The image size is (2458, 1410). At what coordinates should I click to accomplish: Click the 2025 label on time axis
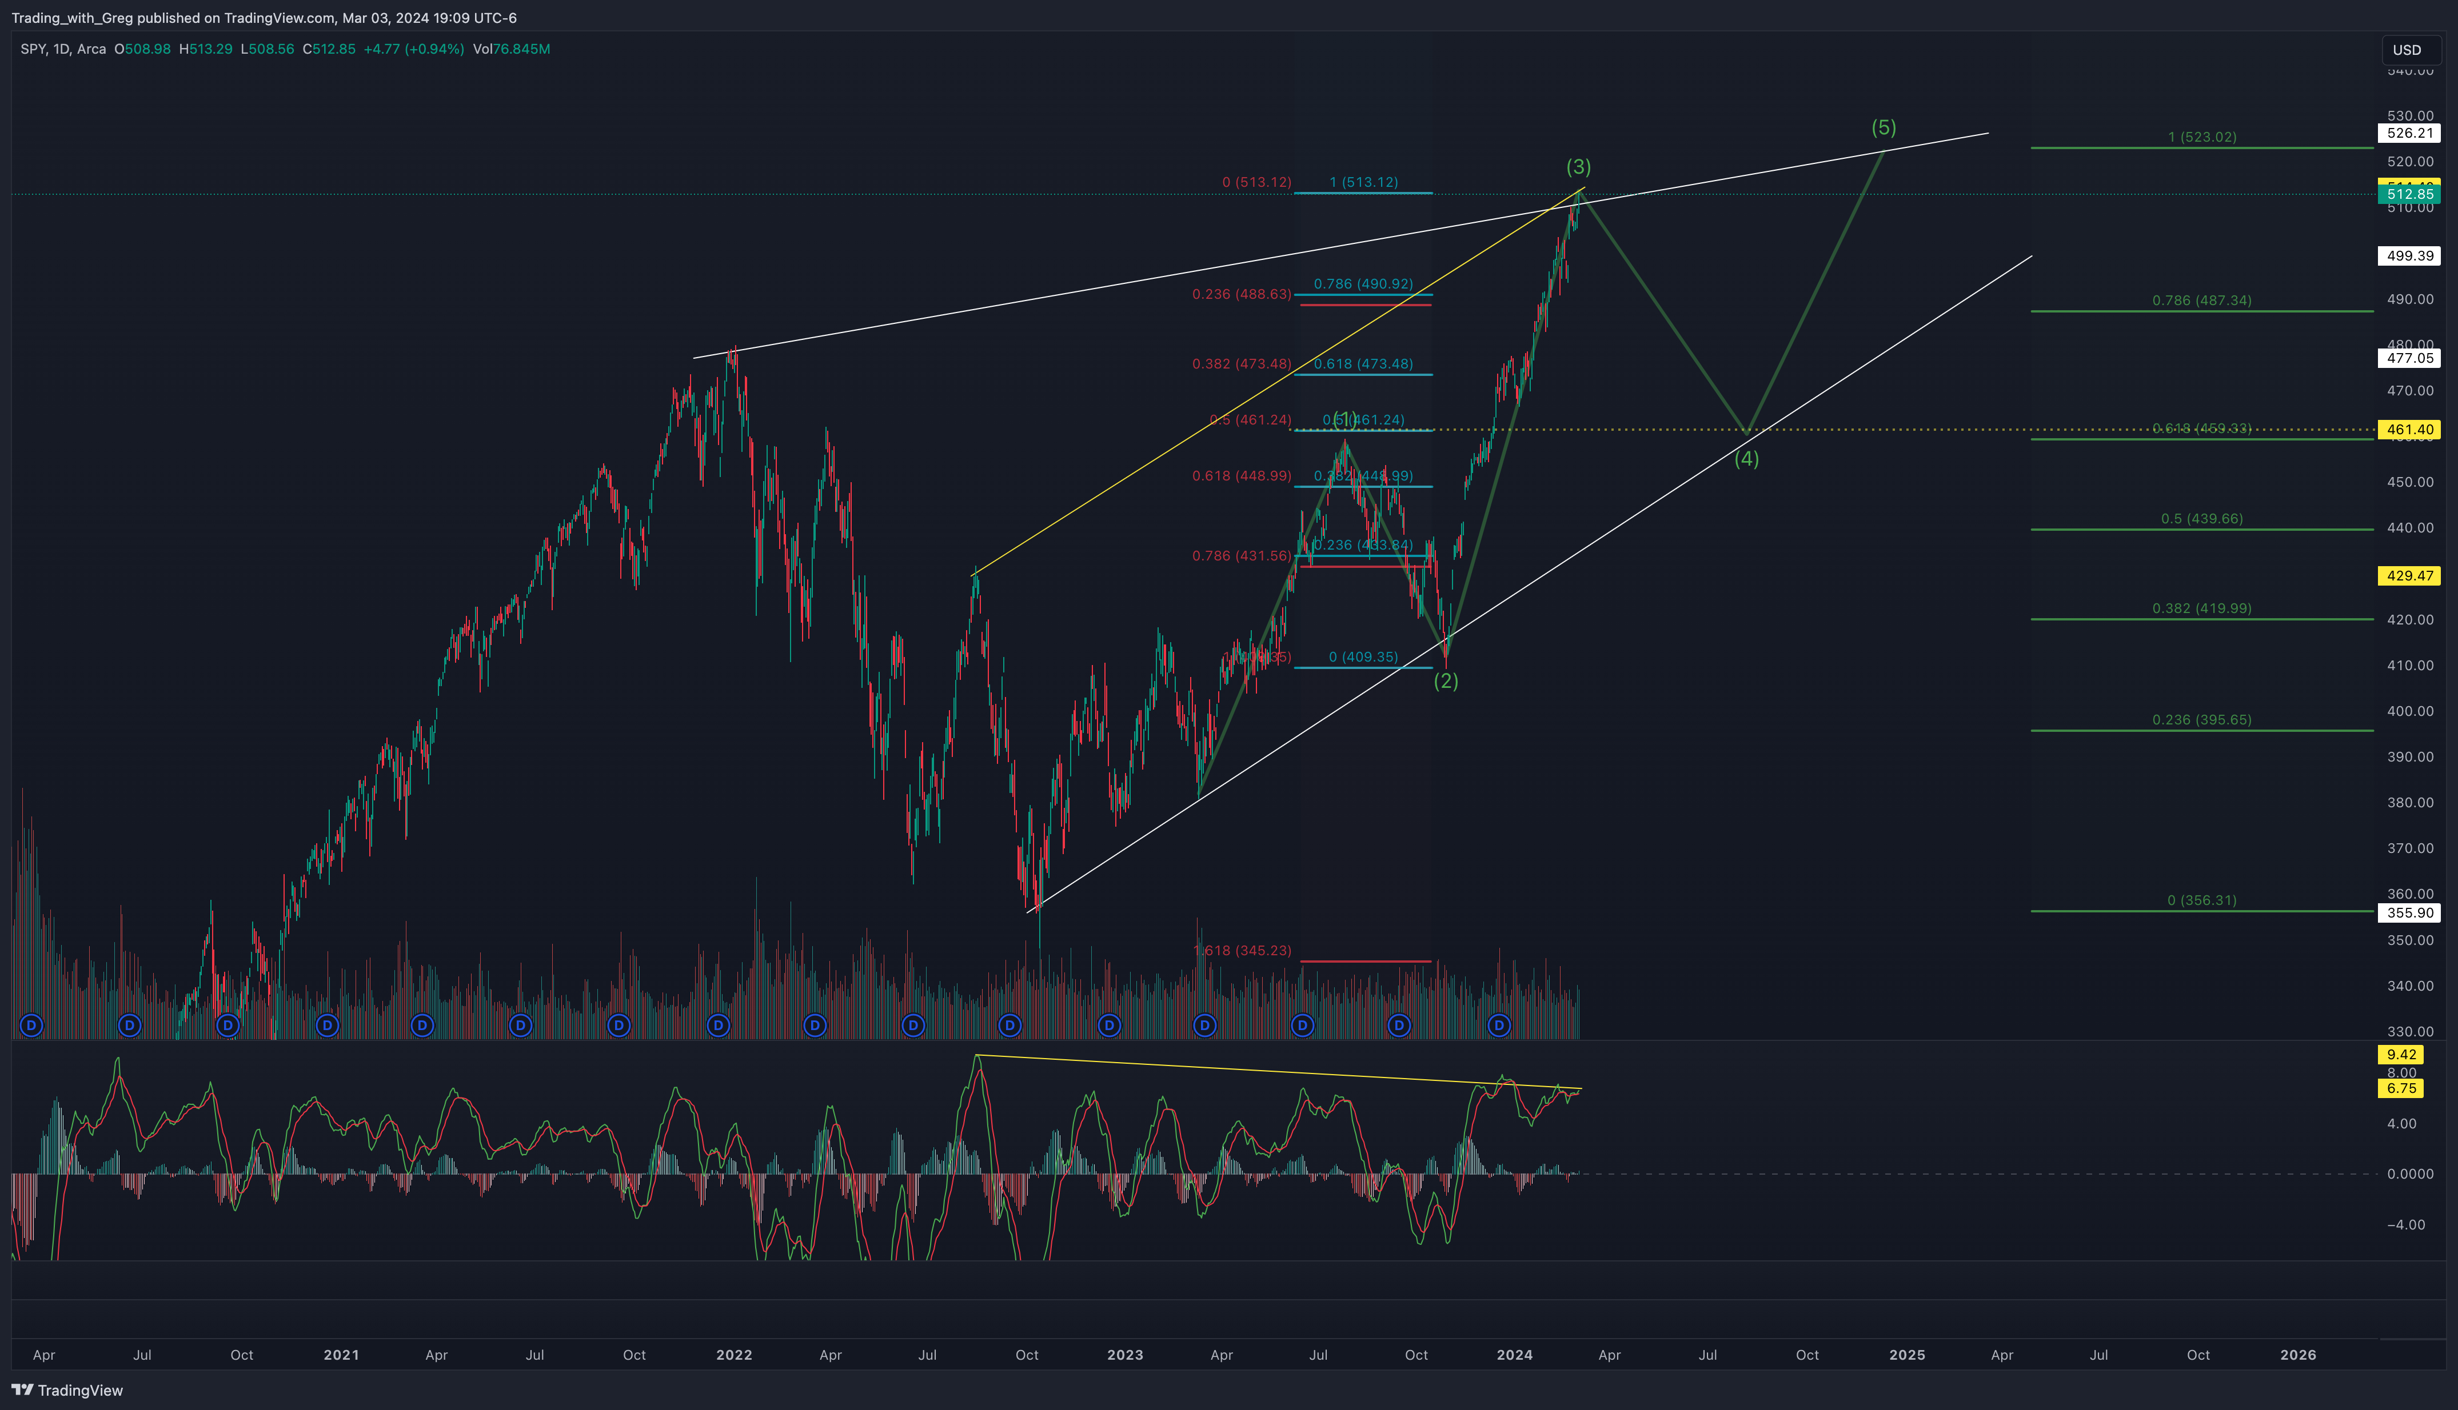click(1907, 1356)
